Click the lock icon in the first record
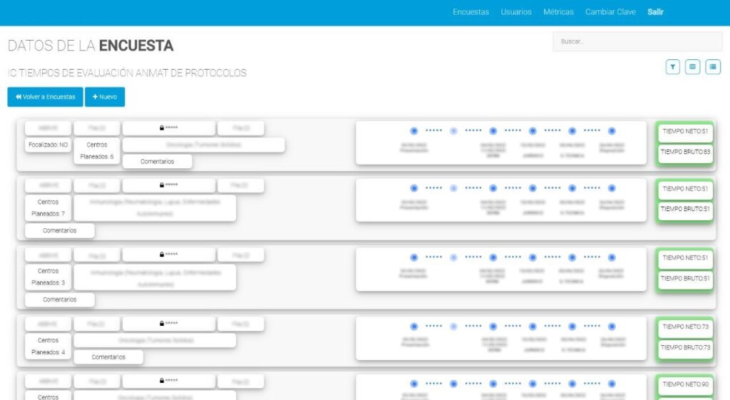The height and width of the screenshot is (400, 730). (x=162, y=128)
